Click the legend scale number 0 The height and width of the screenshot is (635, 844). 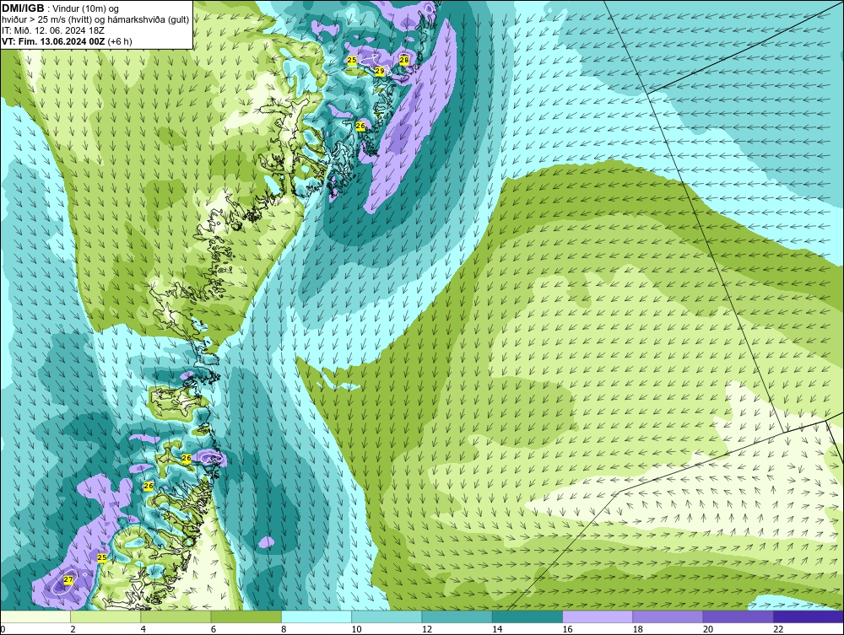[x=3, y=629]
